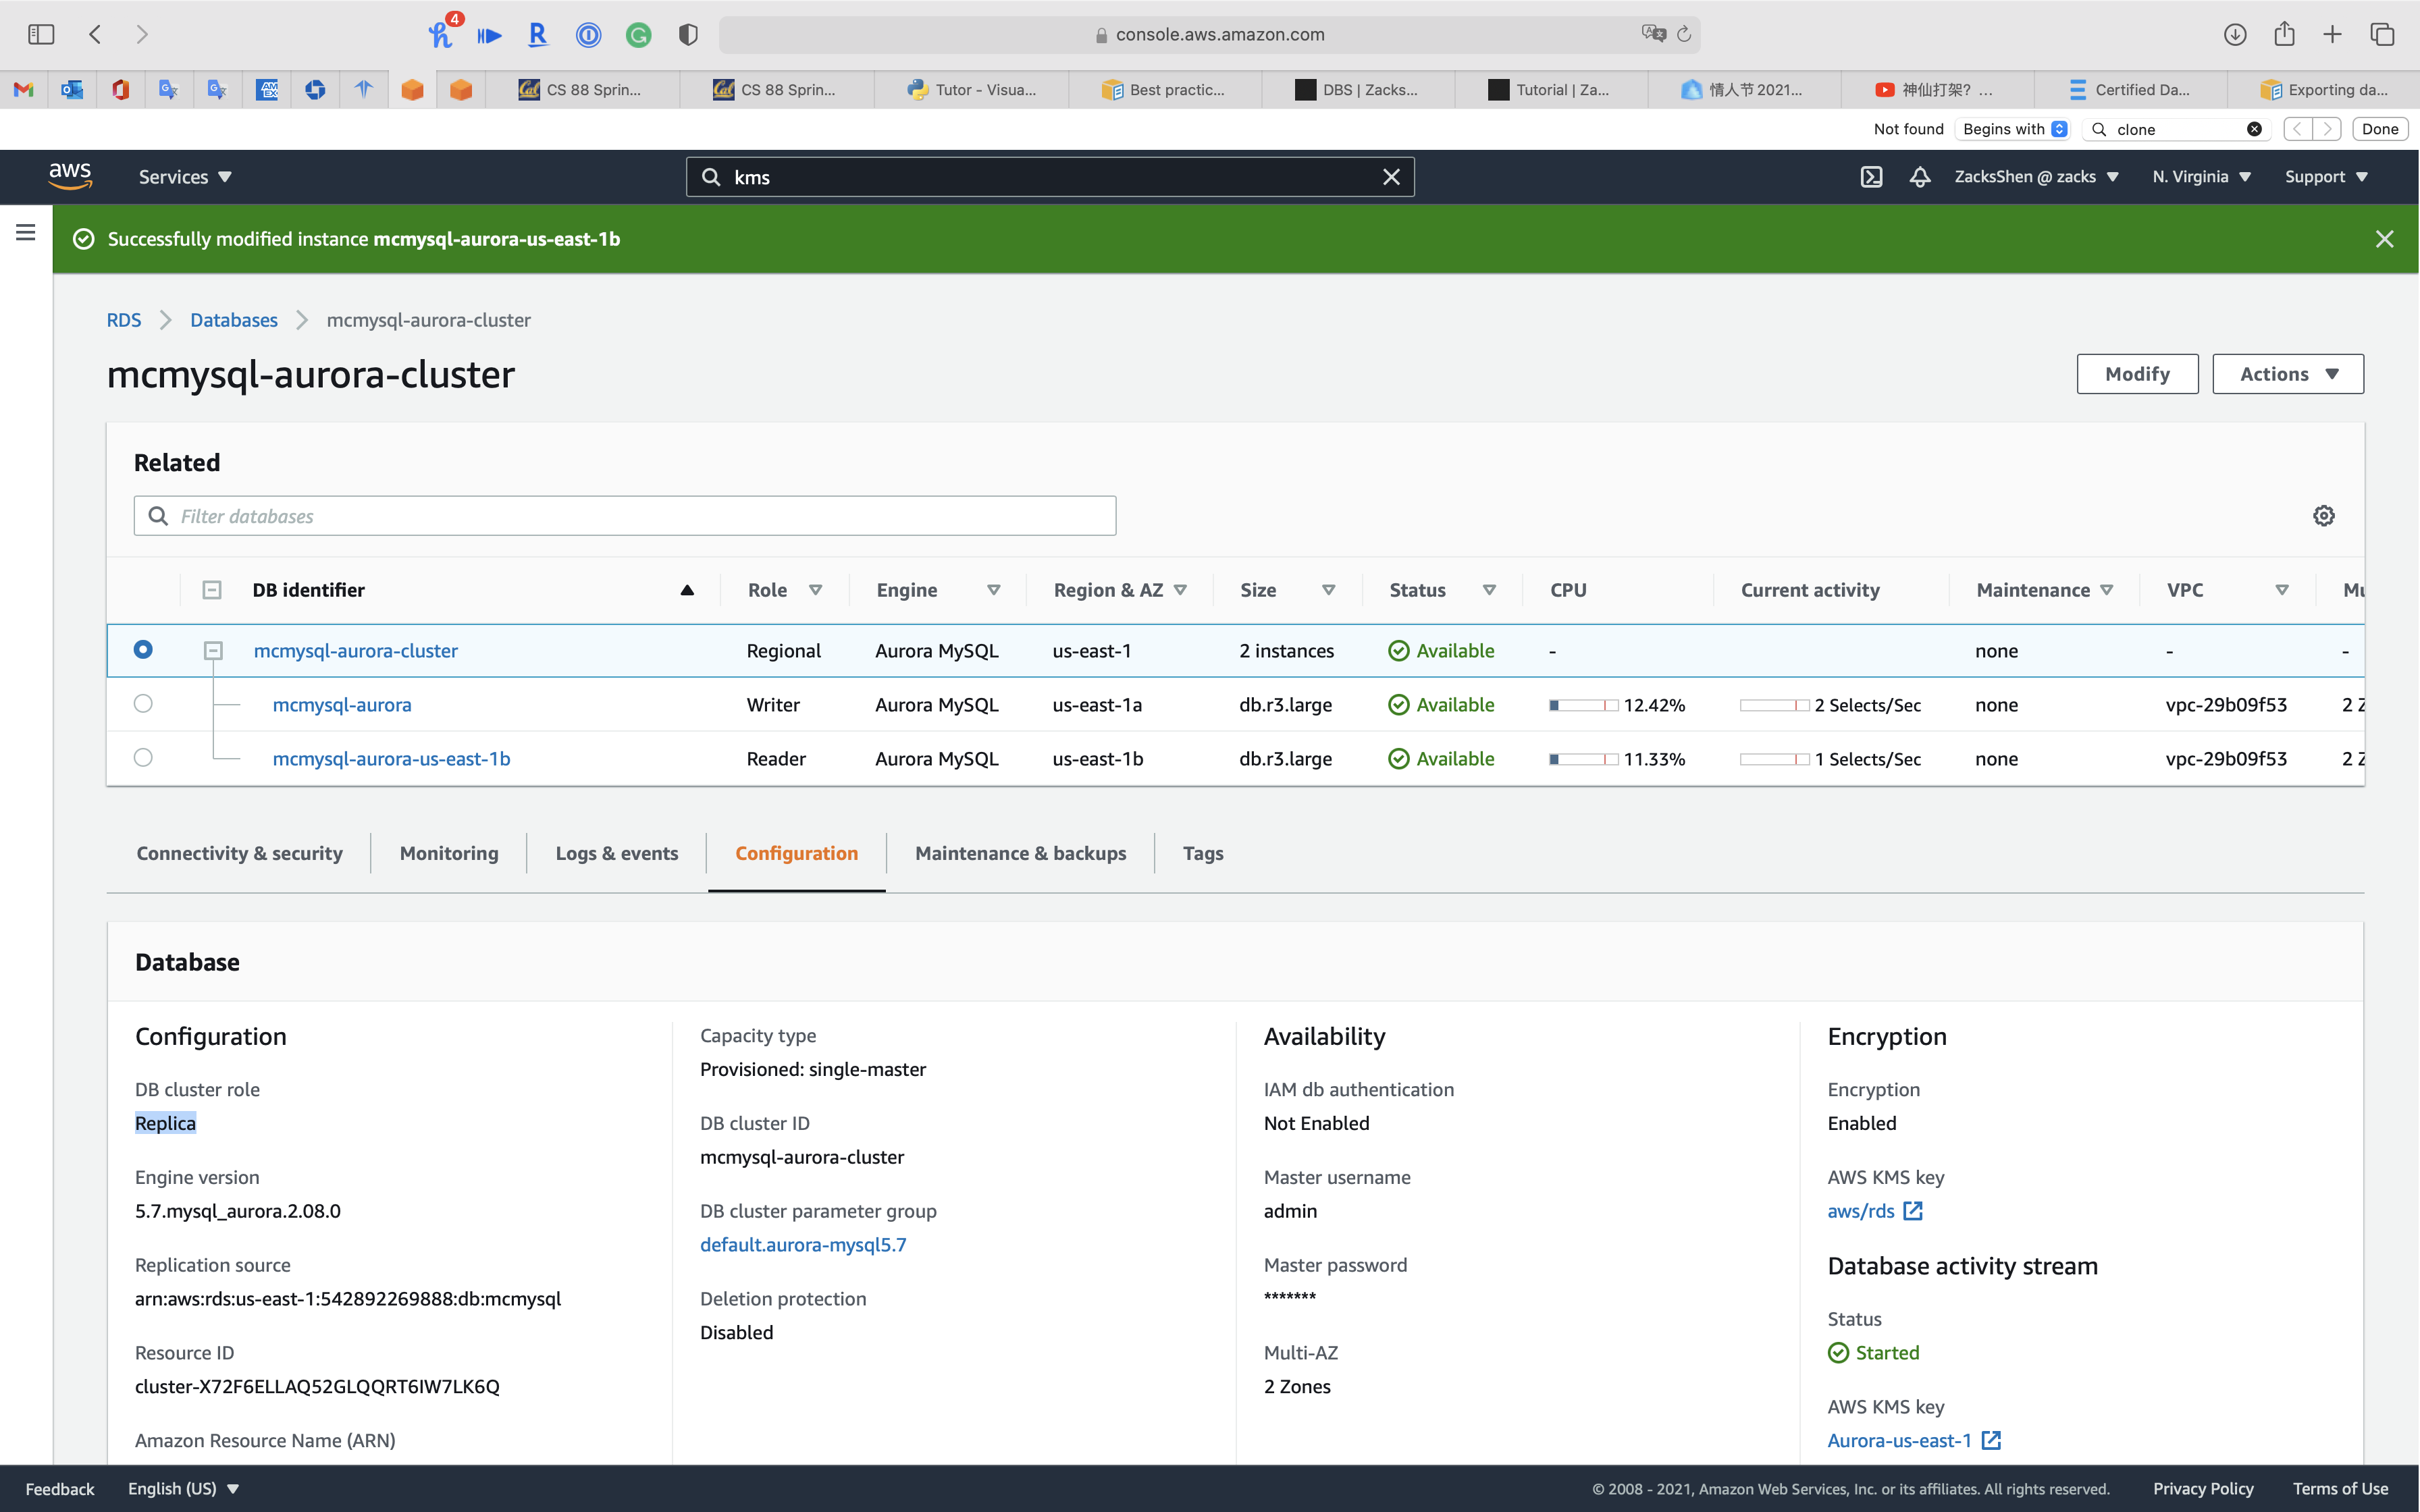
Task: Open the hamburger side navigation menu
Action: (26, 232)
